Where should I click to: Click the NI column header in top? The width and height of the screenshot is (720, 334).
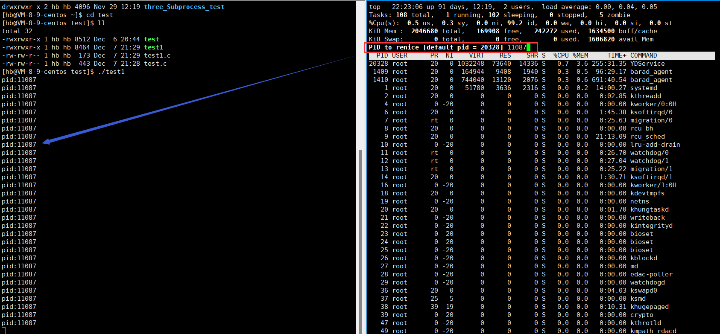[x=449, y=55]
